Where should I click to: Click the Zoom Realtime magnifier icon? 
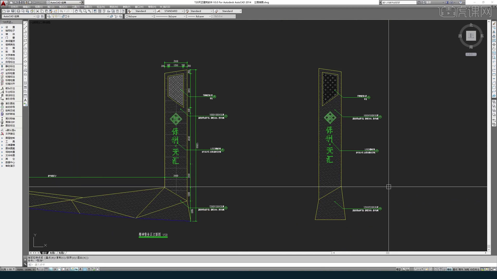[x=81, y=11]
